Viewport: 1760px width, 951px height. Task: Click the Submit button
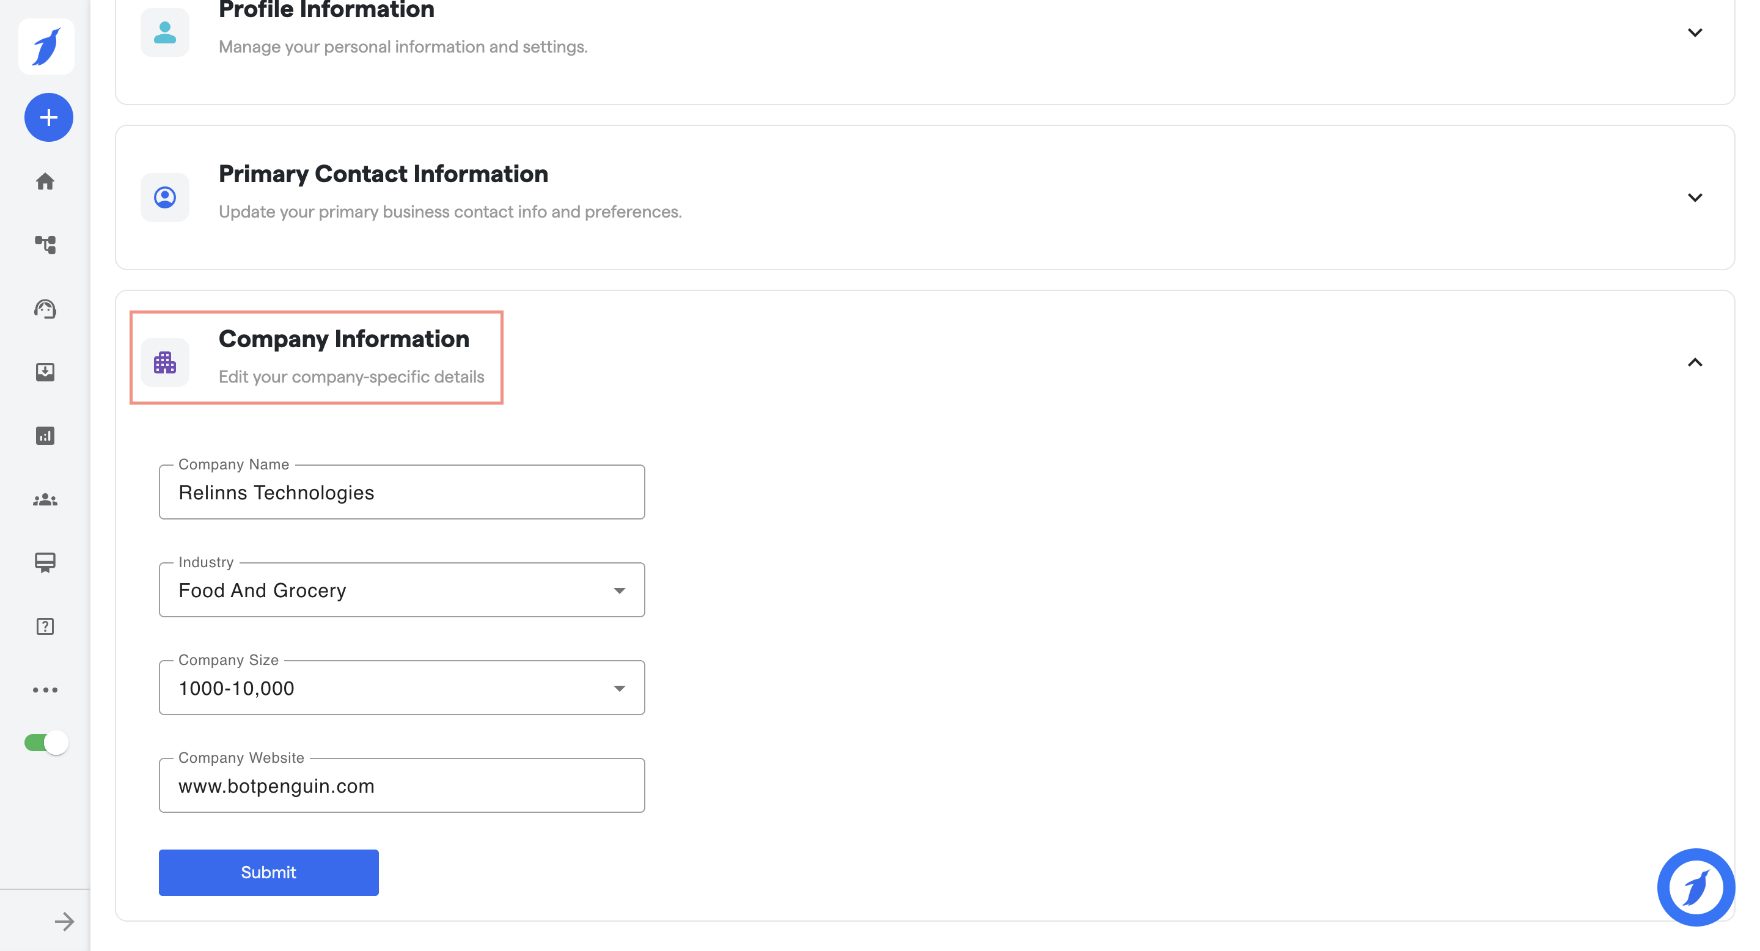pos(268,872)
